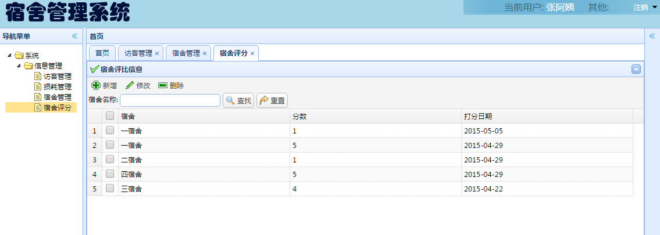Open 损耗管理 in navigation tree

(57, 86)
